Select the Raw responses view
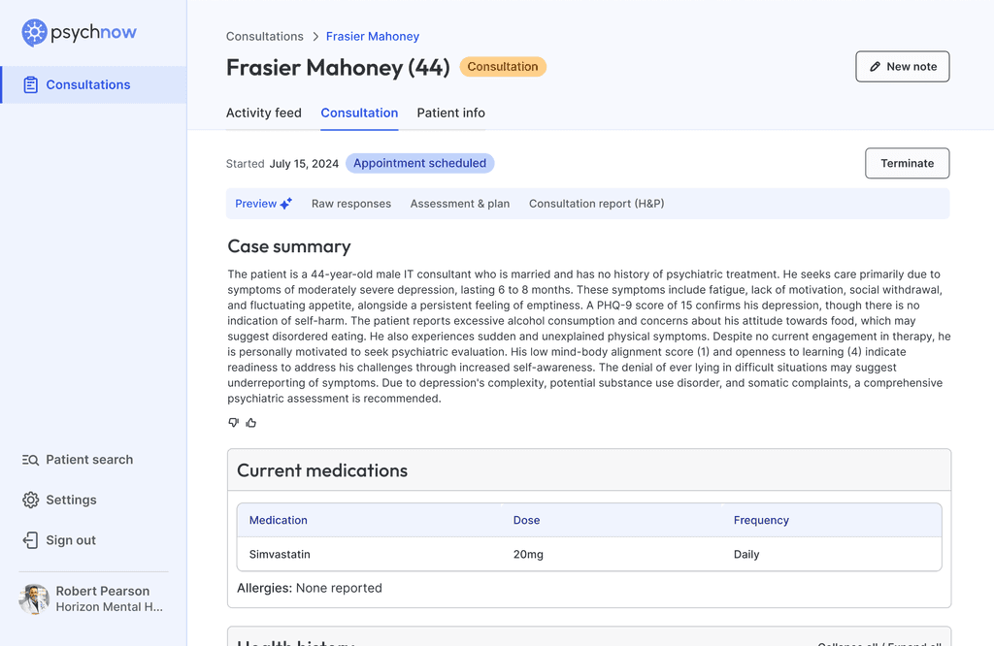The width and height of the screenshot is (994, 646). point(351,204)
